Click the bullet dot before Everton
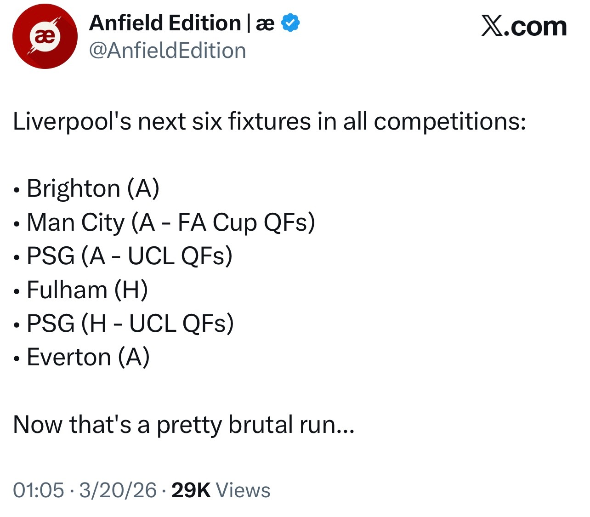Screen dimensions: 590x517 [x=17, y=358]
